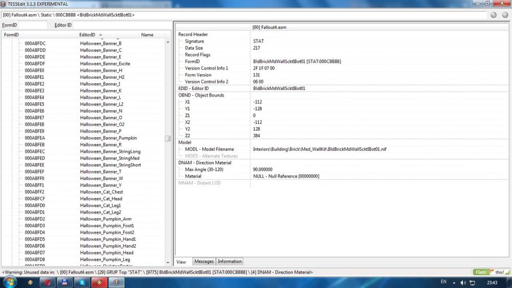Click the Editor ID value BldBrickMdWallScktIBot01
Screen dimensions: 512x288
point(279,88)
